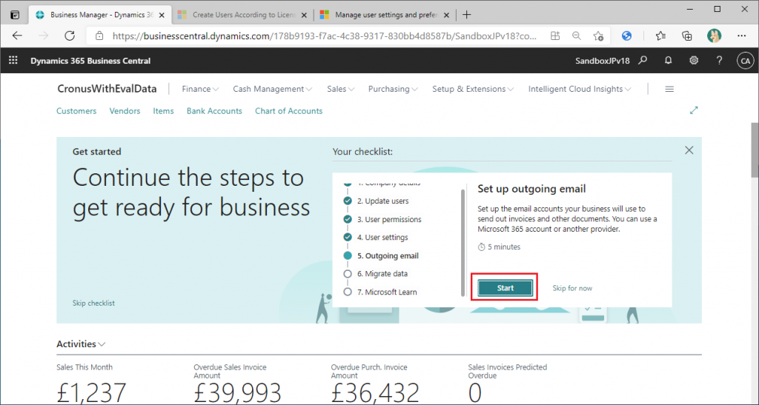Image resolution: width=759 pixels, height=405 pixels.
Task: Expand the Finance menu
Action: coord(200,89)
